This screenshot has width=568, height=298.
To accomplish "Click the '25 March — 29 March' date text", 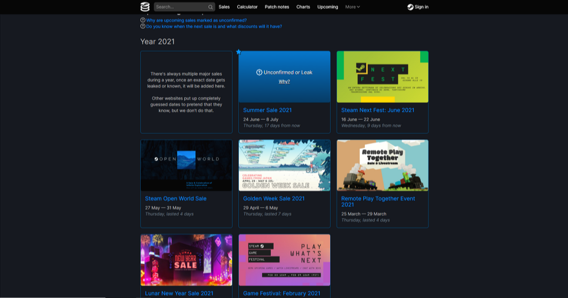I will pos(364,214).
